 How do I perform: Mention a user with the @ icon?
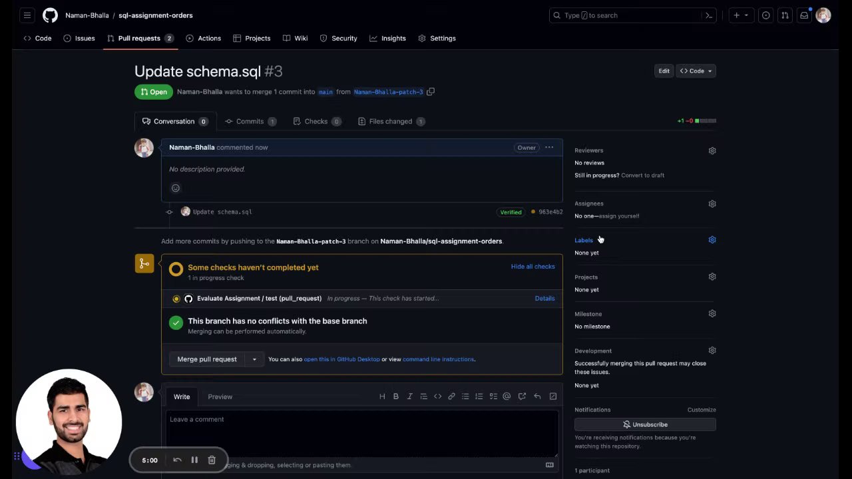coord(507,397)
